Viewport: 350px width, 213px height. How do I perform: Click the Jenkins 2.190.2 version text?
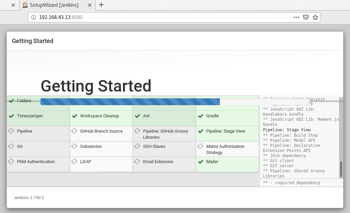tap(29, 198)
